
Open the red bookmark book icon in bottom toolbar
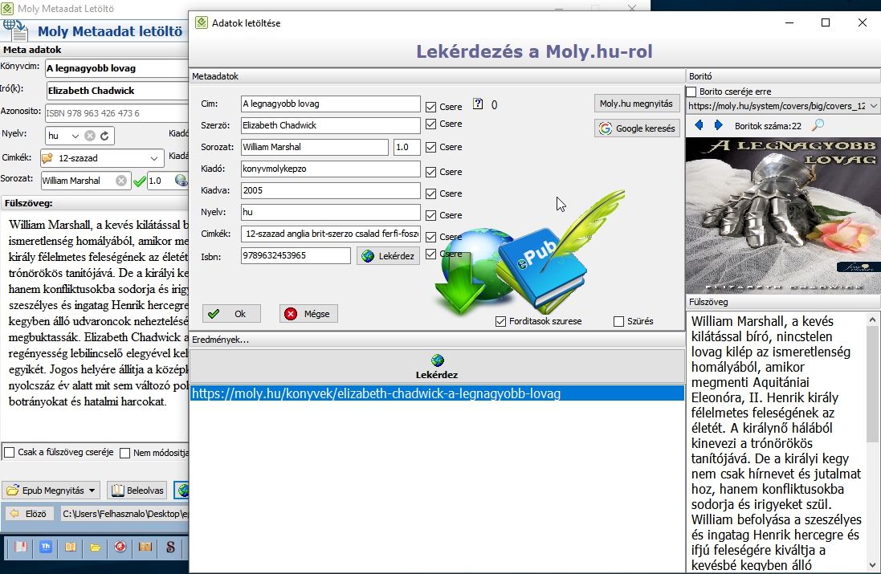pyautogui.click(x=21, y=547)
